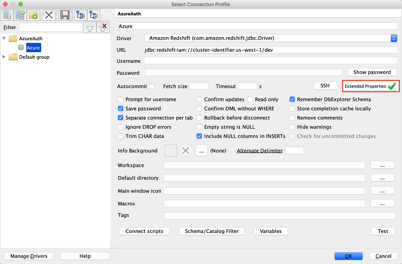Toggle Include NULL columns in INSERTs
Screen dimensions: 402x264
(x=199, y=136)
